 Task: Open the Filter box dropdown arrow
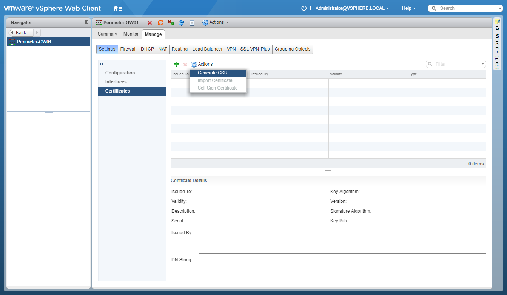tap(483, 64)
